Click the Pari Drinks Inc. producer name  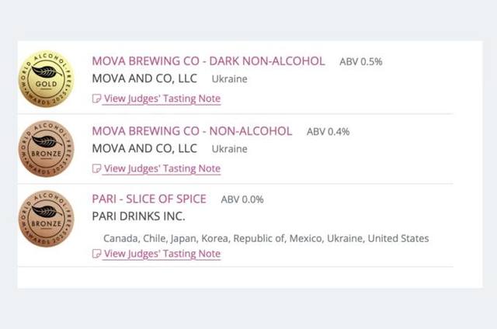[138, 216]
